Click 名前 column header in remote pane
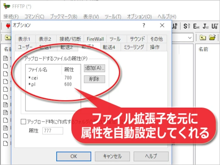Screen dimensions: 220x165 pyautogui.click(x=203, y=49)
